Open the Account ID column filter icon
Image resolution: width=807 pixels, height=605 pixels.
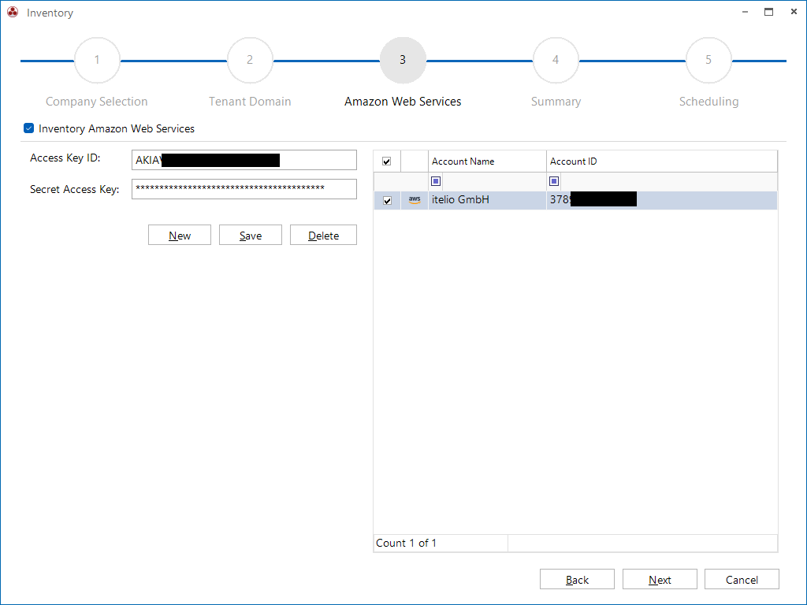554,181
